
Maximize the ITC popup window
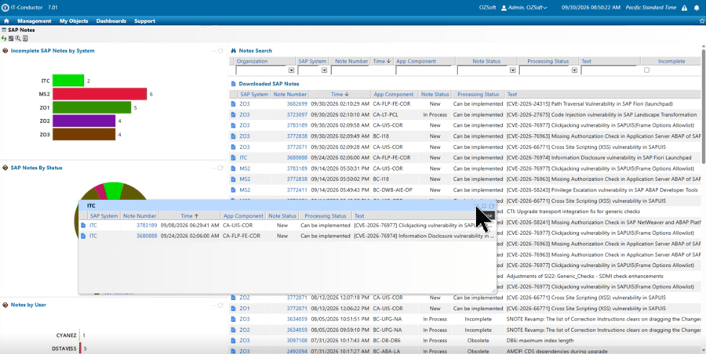[484, 206]
